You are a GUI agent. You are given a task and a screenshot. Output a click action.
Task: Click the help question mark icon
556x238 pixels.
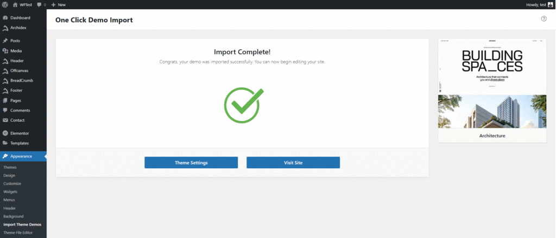pos(544,19)
